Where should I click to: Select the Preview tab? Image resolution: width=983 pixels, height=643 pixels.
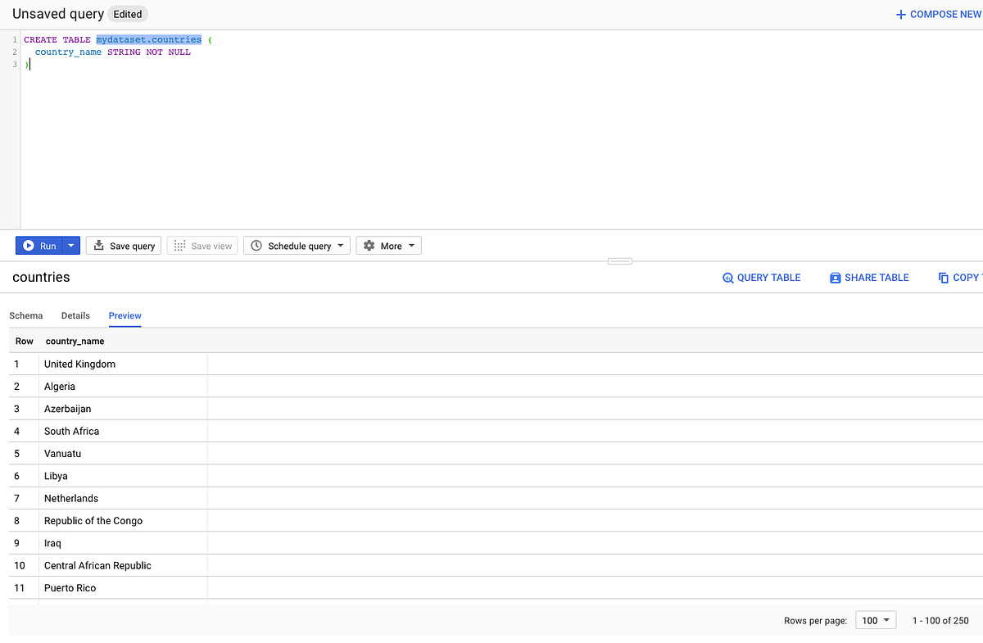[125, 315]
